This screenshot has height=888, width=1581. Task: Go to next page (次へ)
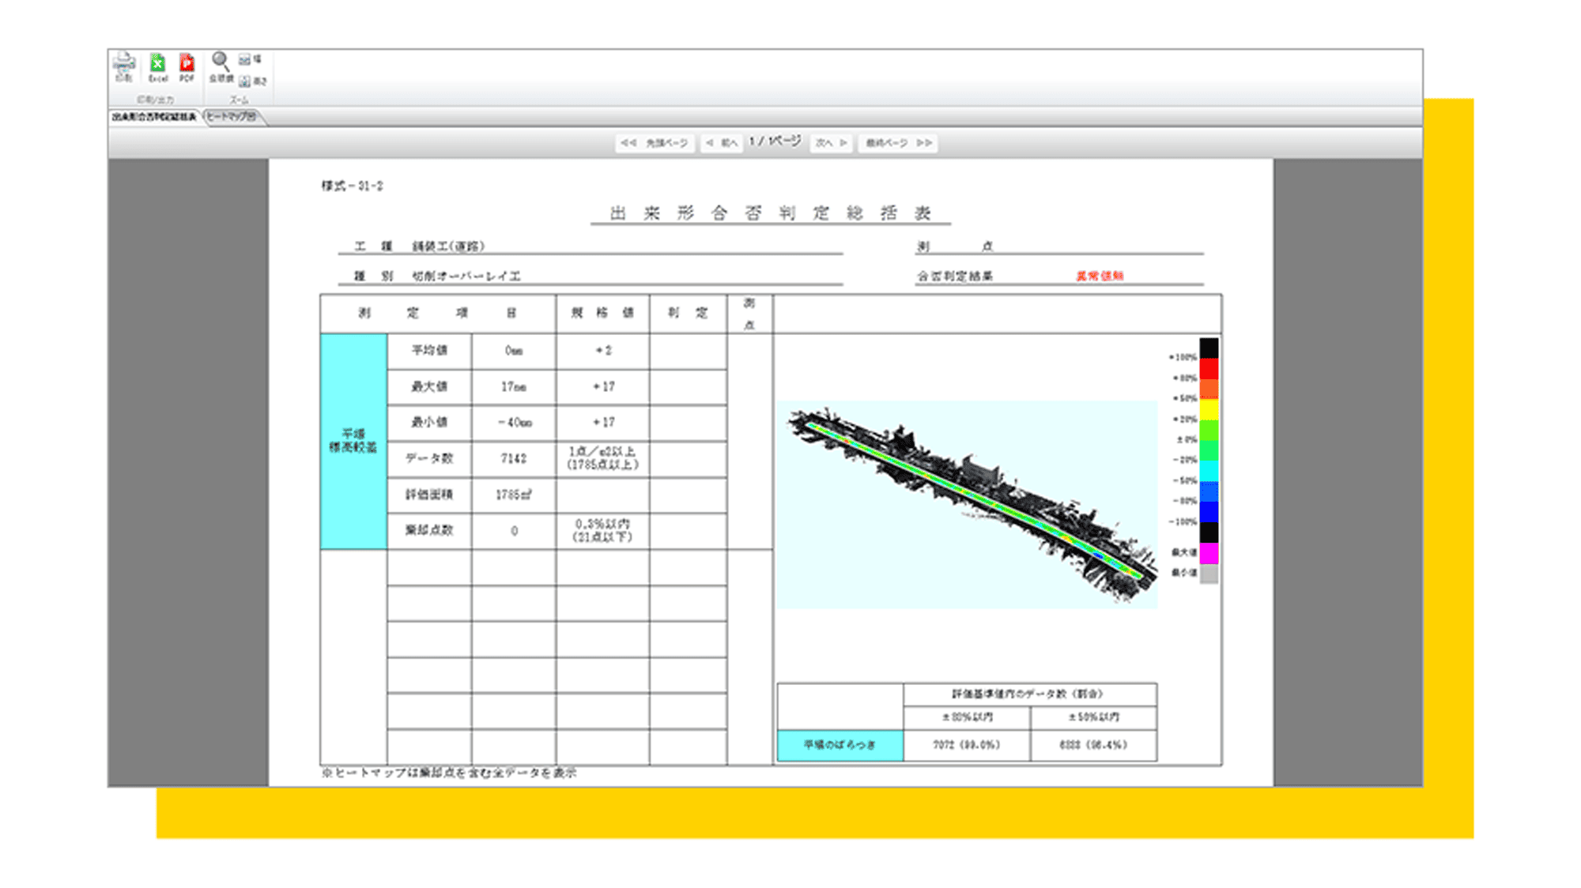pyautogui.click(x=831, y=143)
